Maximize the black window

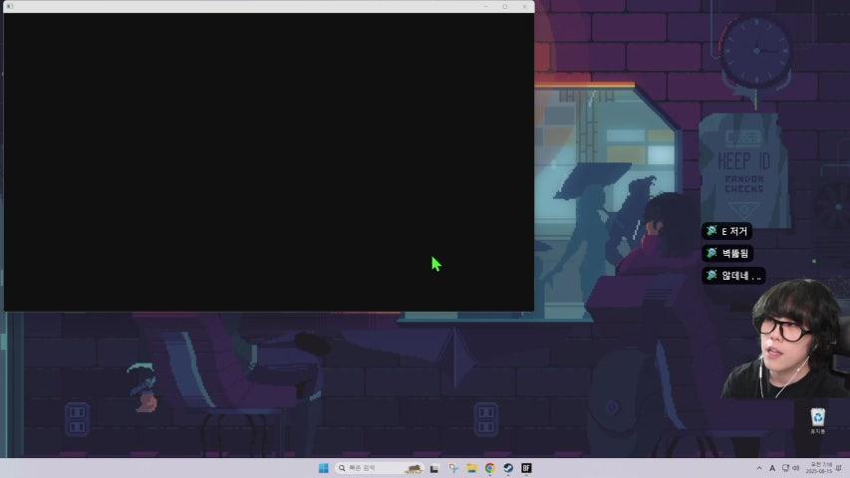pos(504,7)
